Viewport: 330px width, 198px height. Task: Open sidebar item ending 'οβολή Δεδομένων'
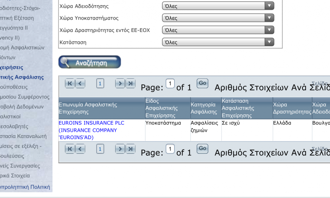22,107
